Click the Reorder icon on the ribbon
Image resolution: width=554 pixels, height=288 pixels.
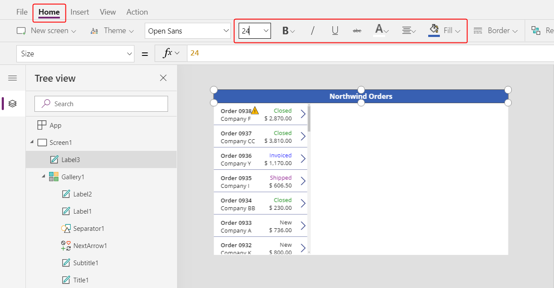pyautogui.click(x=535, y=30)
